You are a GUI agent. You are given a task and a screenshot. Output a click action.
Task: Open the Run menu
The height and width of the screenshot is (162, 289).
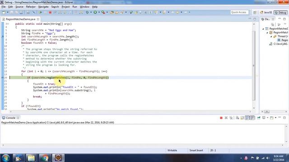(x=75, y=7)
